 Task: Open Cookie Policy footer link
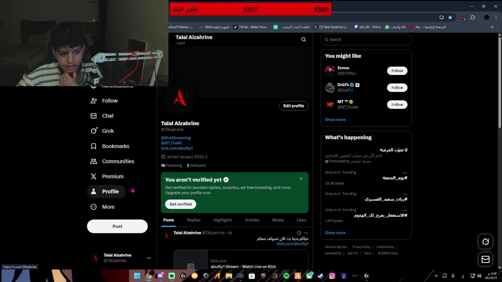386,247
